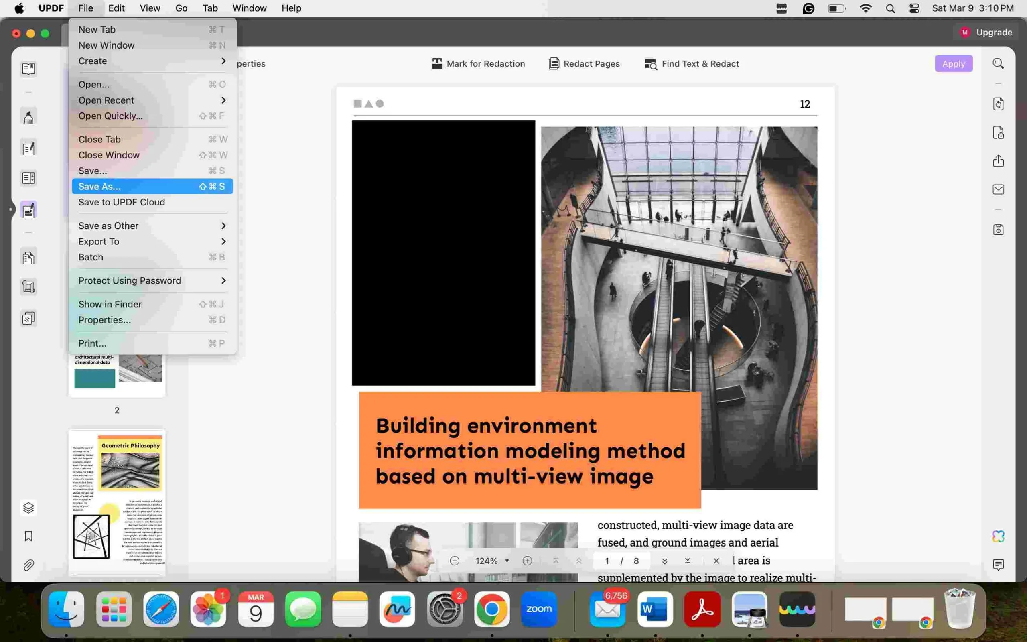The image size is (1027, 642).
Task: Choose New Tab menu item
Action: (x=152, y=29)
